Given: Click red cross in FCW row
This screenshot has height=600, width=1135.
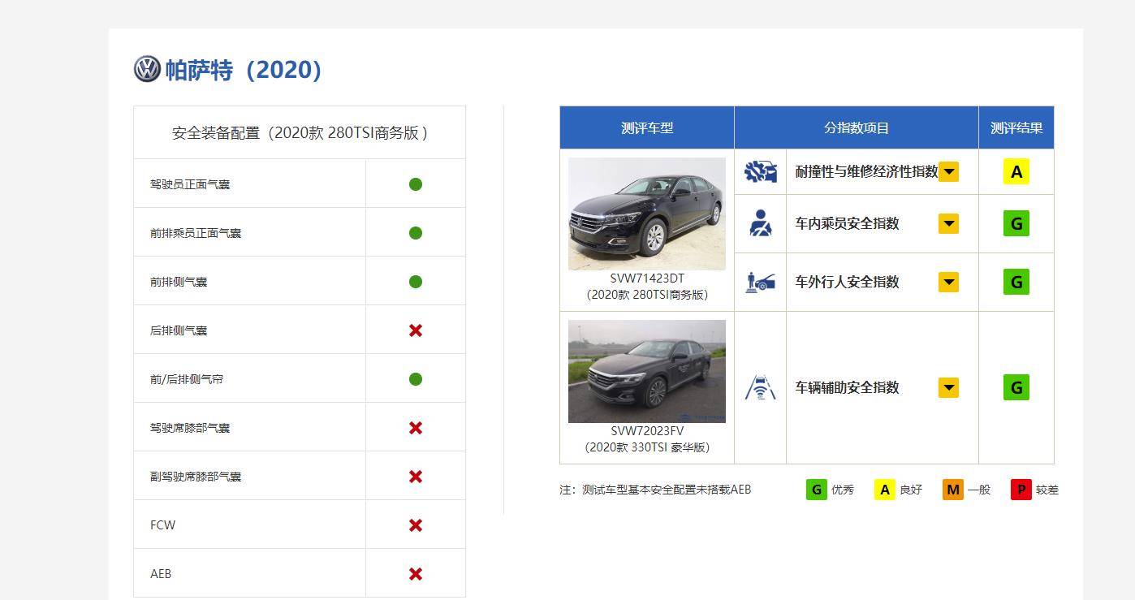Looking at the screenshot, I should (416, 525).
